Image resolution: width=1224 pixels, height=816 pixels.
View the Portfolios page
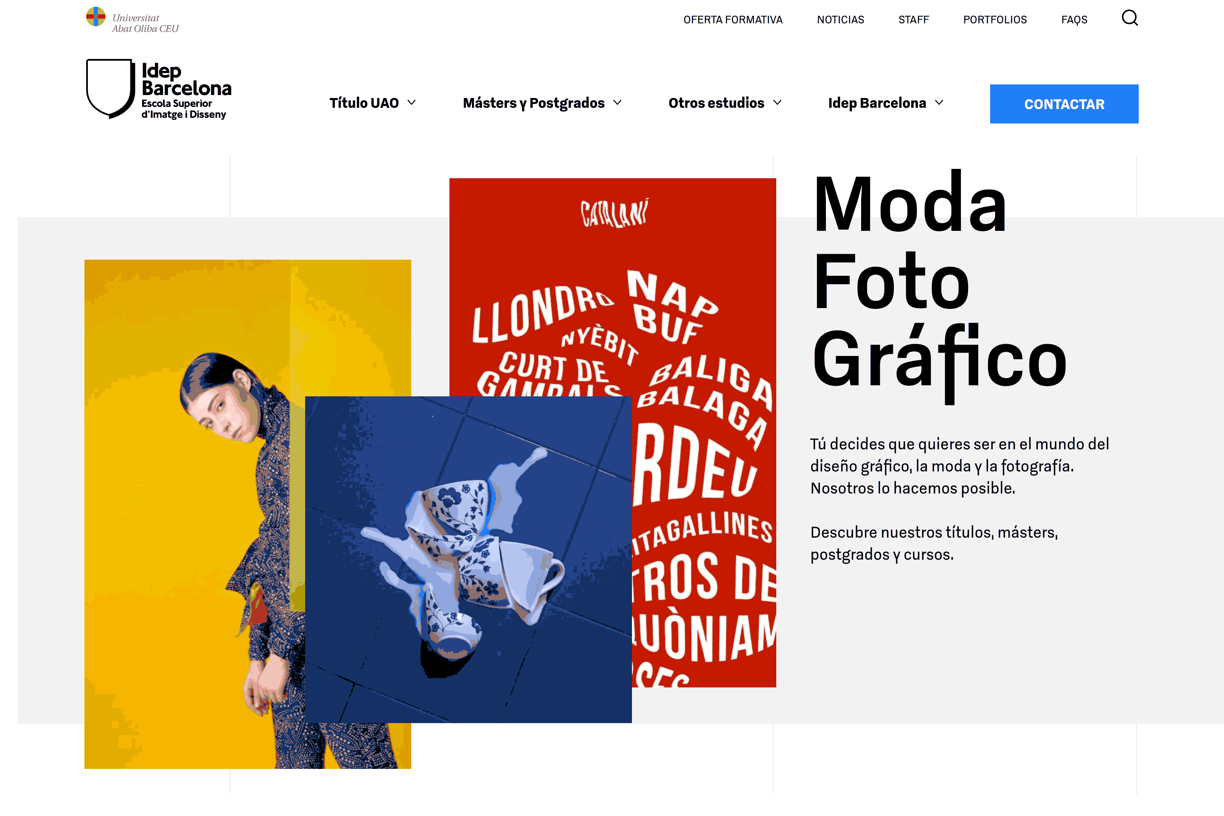(x=994, y=20)
